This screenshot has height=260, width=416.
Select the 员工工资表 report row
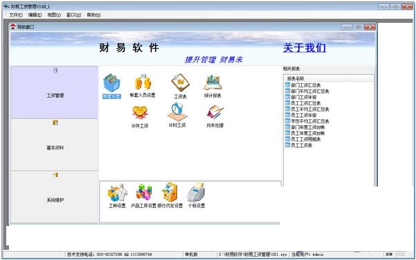point(298,146)
